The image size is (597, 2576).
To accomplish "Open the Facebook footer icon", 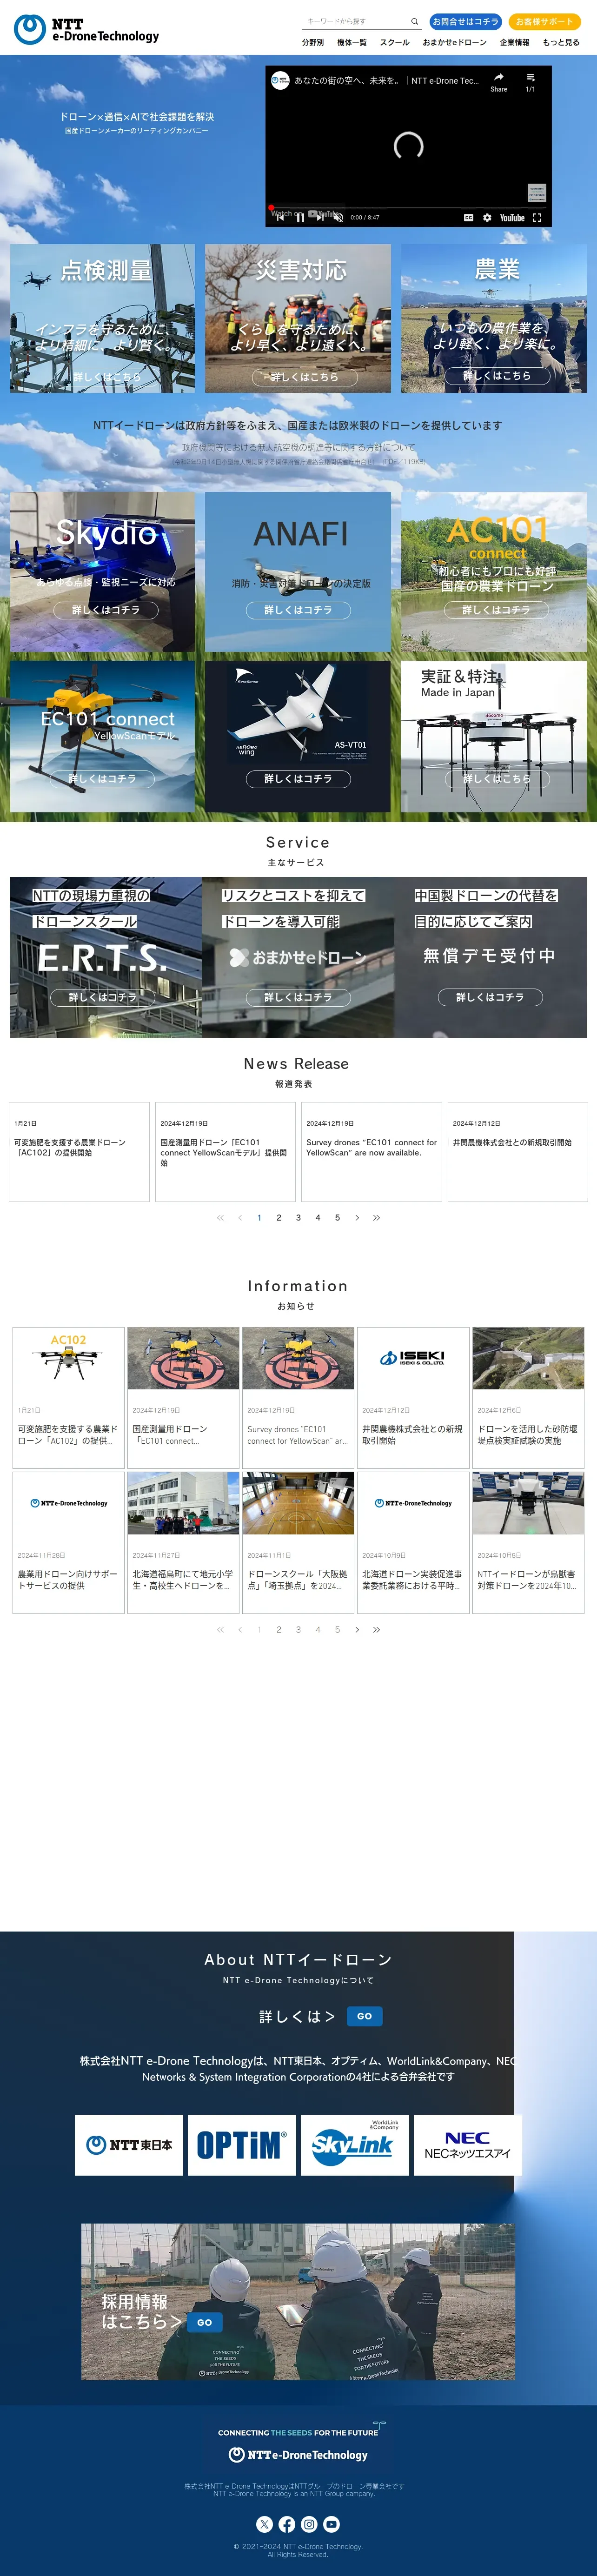I will click(286, 2524).
